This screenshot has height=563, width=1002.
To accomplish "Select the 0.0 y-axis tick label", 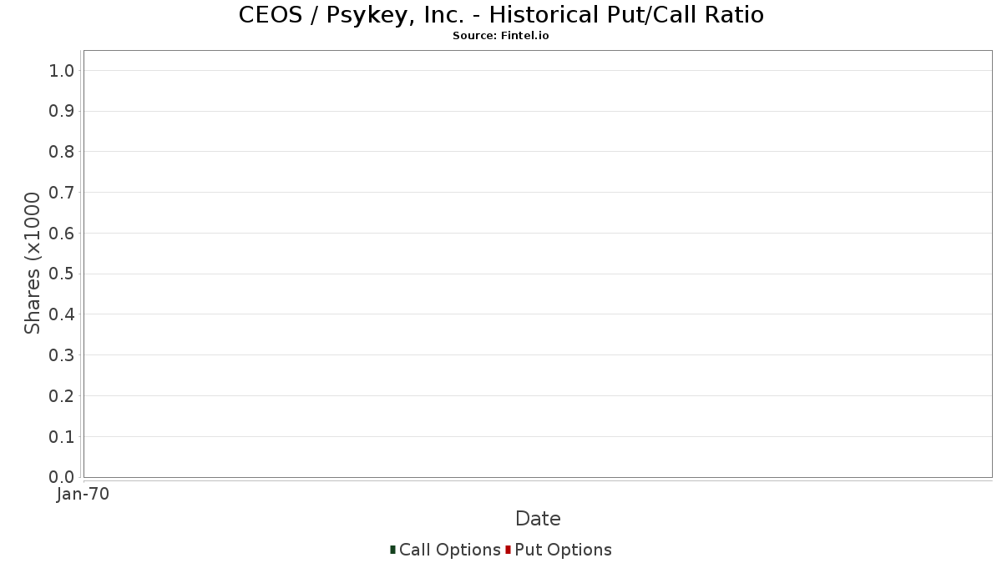I will pyautogui.click(x=62, y=477).
